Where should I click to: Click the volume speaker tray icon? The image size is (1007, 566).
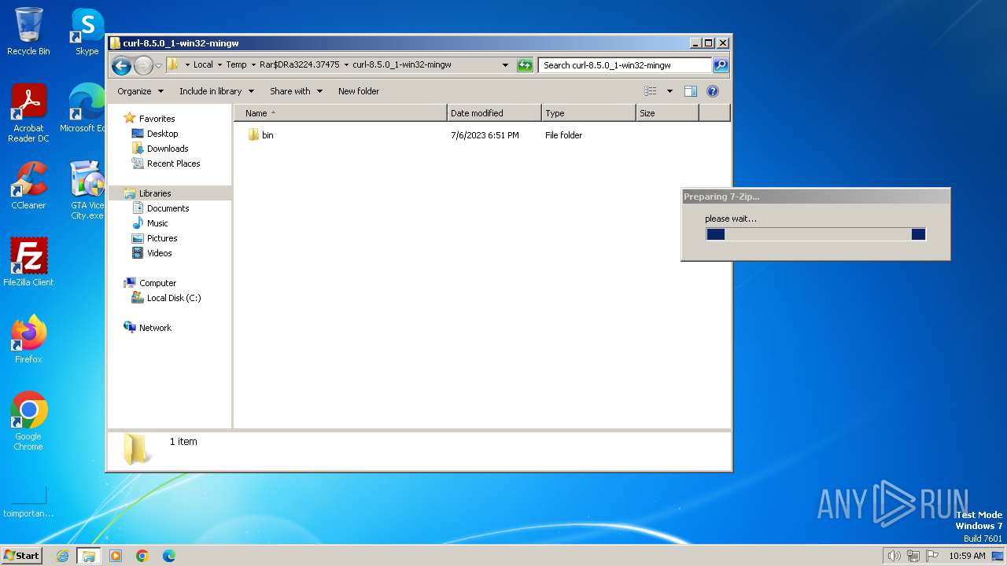point(894,556)
